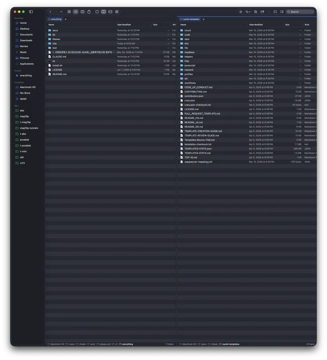Select the workflows folder

247,83
